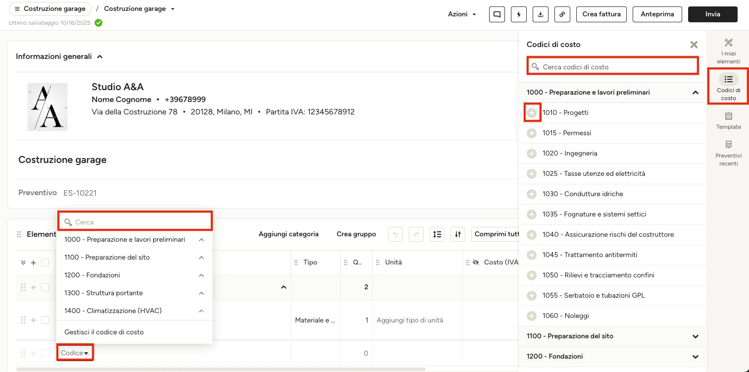Click the expand-all double chevron in table header

23,263
